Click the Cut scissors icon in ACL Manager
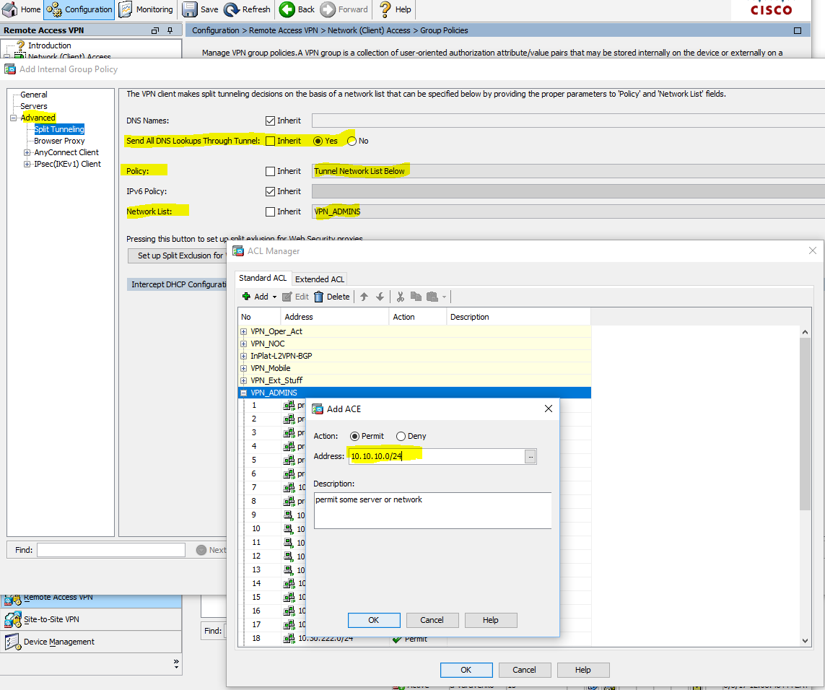The width and height of the screenshot is (825, 690). pos(401,297)
